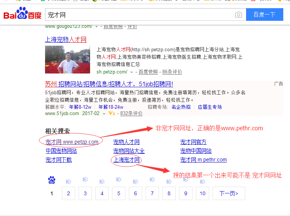Select 年薪18-24w salary link
290x216 pixels.
click(x=111, y=107)
